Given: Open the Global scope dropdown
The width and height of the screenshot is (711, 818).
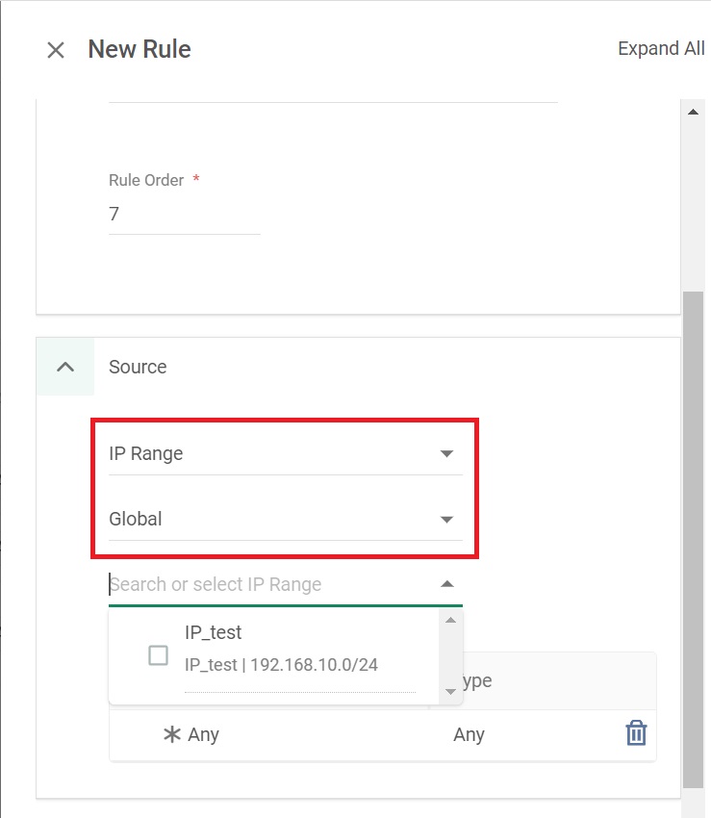Looking at the screenshot, I should [286, 519].
